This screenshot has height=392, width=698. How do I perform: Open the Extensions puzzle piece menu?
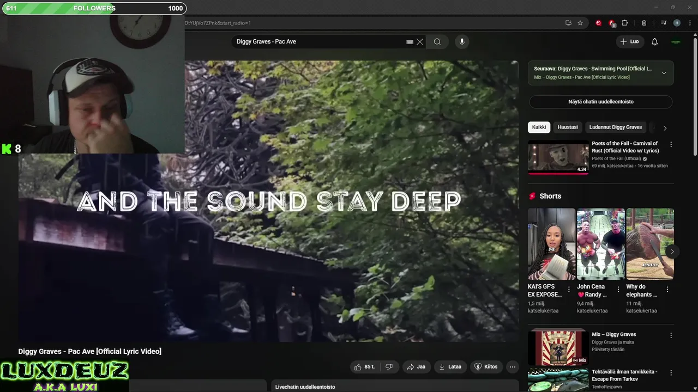click(625, 23)
